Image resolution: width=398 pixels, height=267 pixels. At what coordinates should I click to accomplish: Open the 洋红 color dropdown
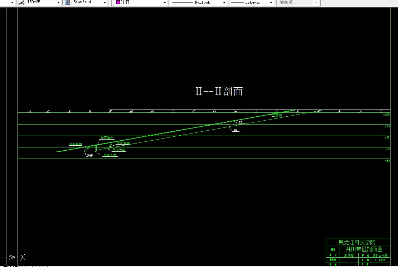pyautogui.click(x=165, y=2)
